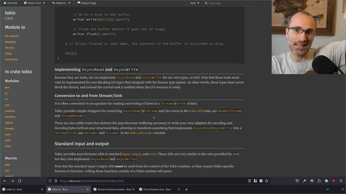Screen dimensions: 346x194
Task: Open the fs module in sidebar
Action: (x=6, y=93)
